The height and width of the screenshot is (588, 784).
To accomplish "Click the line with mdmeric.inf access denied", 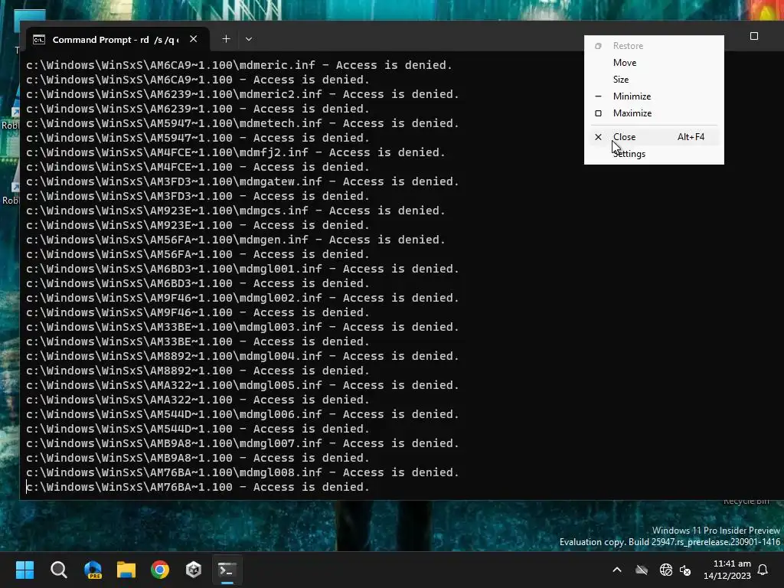I will [x=239, y=65].
